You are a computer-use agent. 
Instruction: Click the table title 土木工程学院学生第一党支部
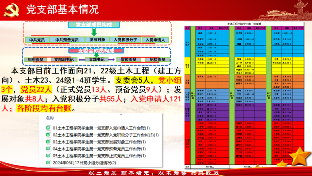click(244, 24)
